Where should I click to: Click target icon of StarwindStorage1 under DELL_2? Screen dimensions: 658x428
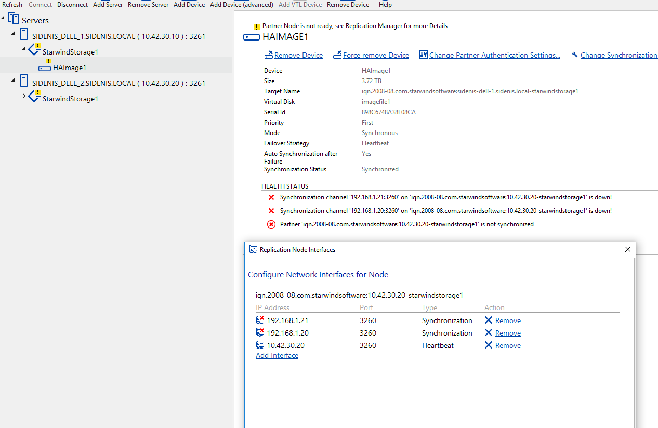pyautogui.click(x=34, y=97)
